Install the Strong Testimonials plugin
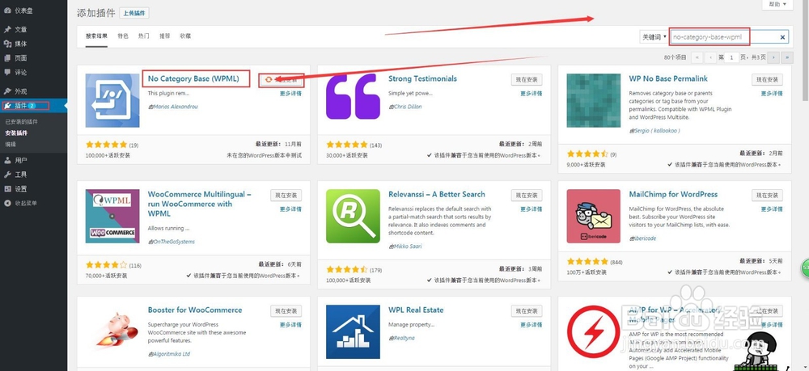This screenshot has width=809, height=371. click(x=527, y=80)
